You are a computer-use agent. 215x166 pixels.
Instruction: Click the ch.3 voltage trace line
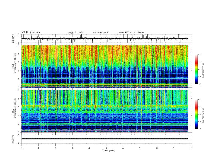click(x=105, y=139)
